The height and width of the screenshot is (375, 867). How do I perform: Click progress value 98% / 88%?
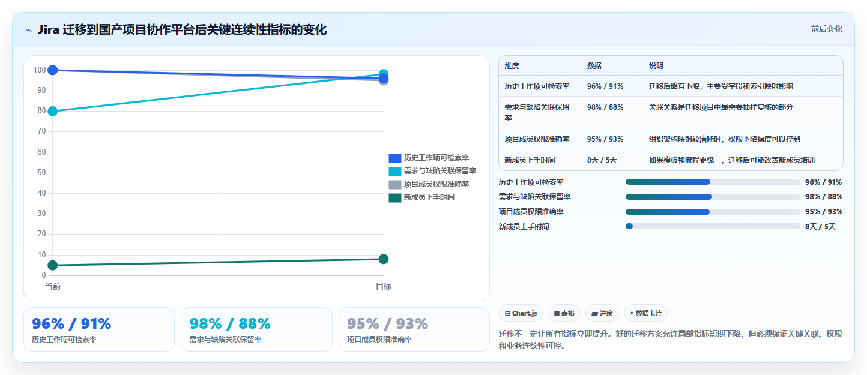click(824, 197)
